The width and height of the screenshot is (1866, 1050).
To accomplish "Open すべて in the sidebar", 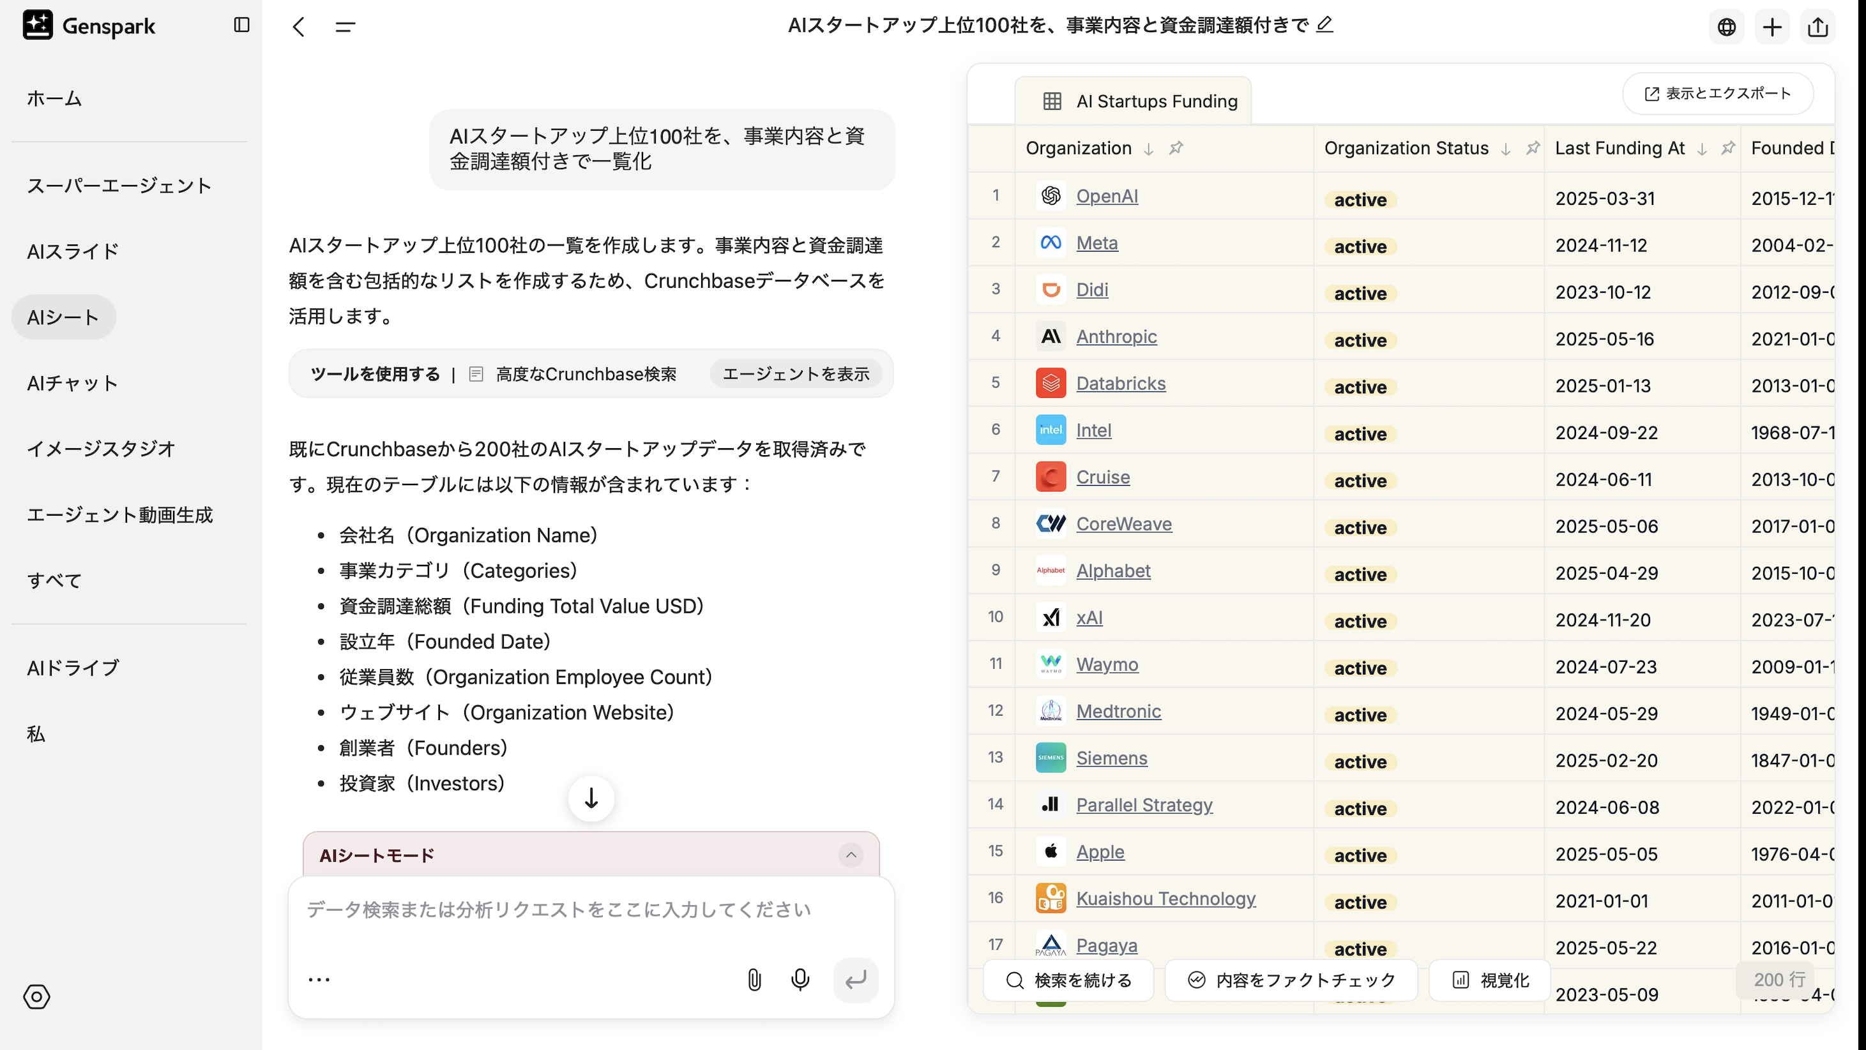I will (x=54, y=581).
